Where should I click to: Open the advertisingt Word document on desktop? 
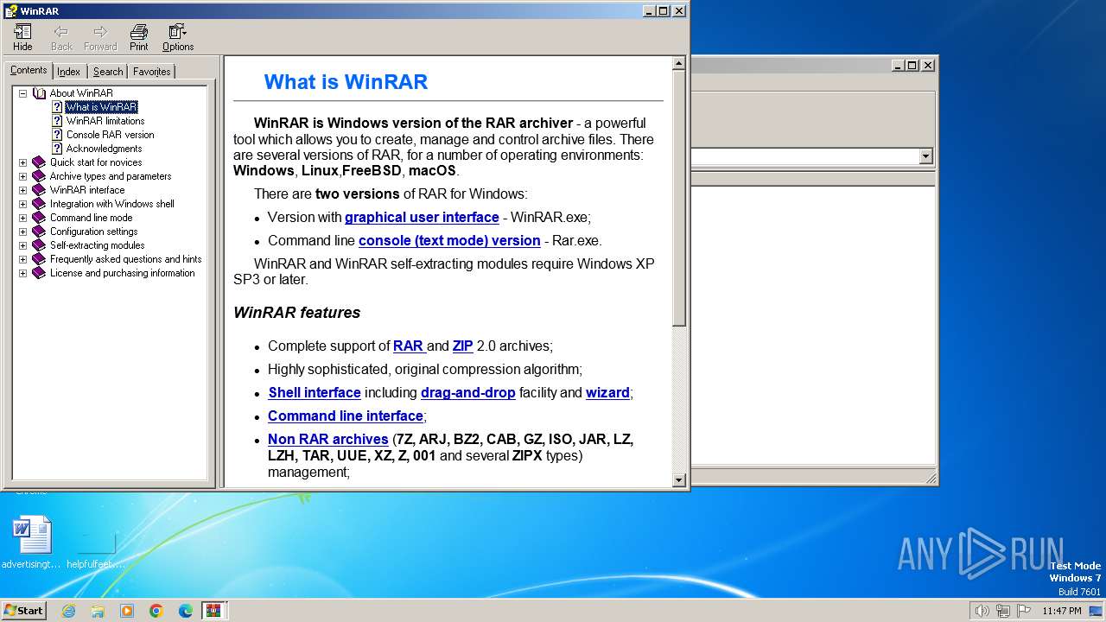pyautogui.click(x=32, y=543)
